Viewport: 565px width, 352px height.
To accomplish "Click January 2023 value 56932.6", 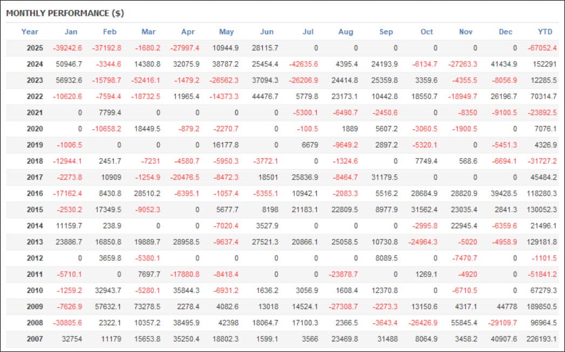I will (69, 80).
